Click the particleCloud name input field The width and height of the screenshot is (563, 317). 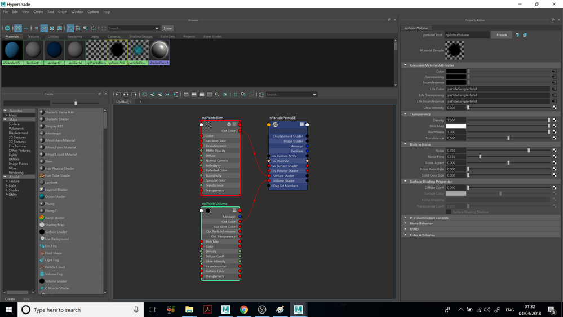coord(467,35)
